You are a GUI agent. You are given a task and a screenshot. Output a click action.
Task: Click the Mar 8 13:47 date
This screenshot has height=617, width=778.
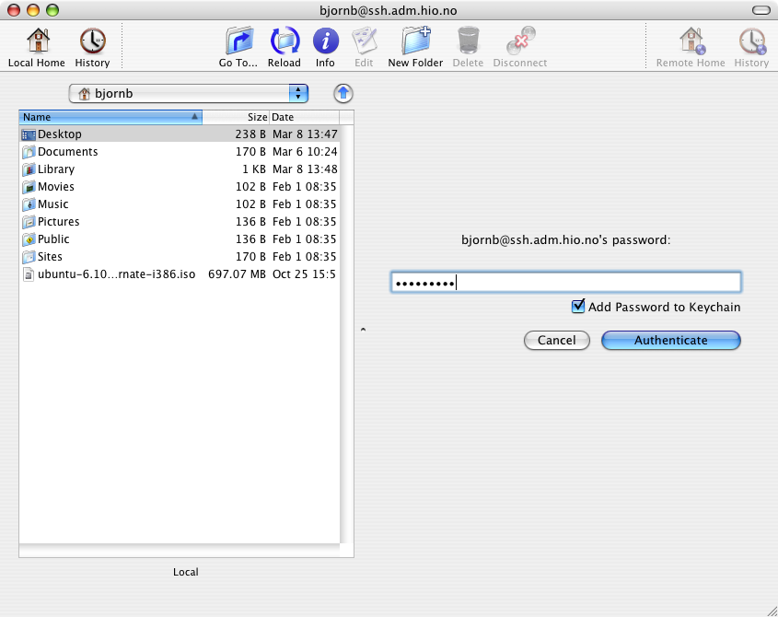click(305, 134)
